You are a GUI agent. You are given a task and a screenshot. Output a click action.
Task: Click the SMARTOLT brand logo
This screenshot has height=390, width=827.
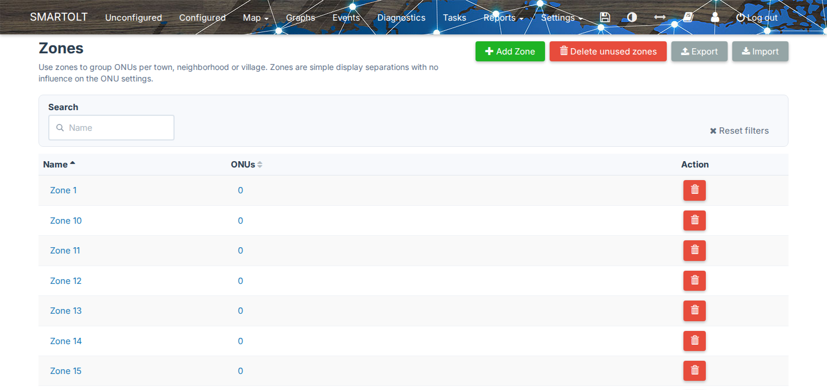[59, 17]
